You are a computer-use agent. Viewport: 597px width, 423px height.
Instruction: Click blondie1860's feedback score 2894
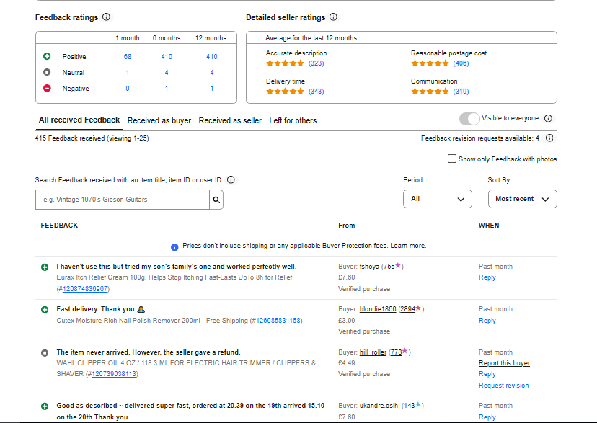point(408,309)
